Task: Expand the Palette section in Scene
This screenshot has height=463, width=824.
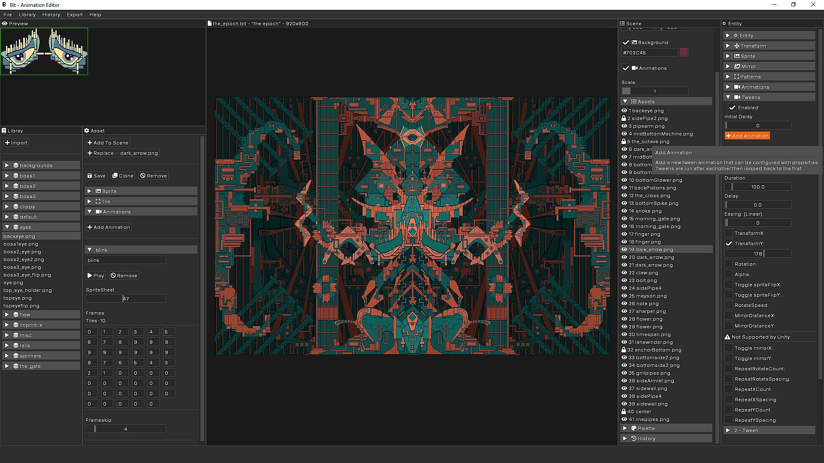Action: pyautogui.click(x=625, y=428)
